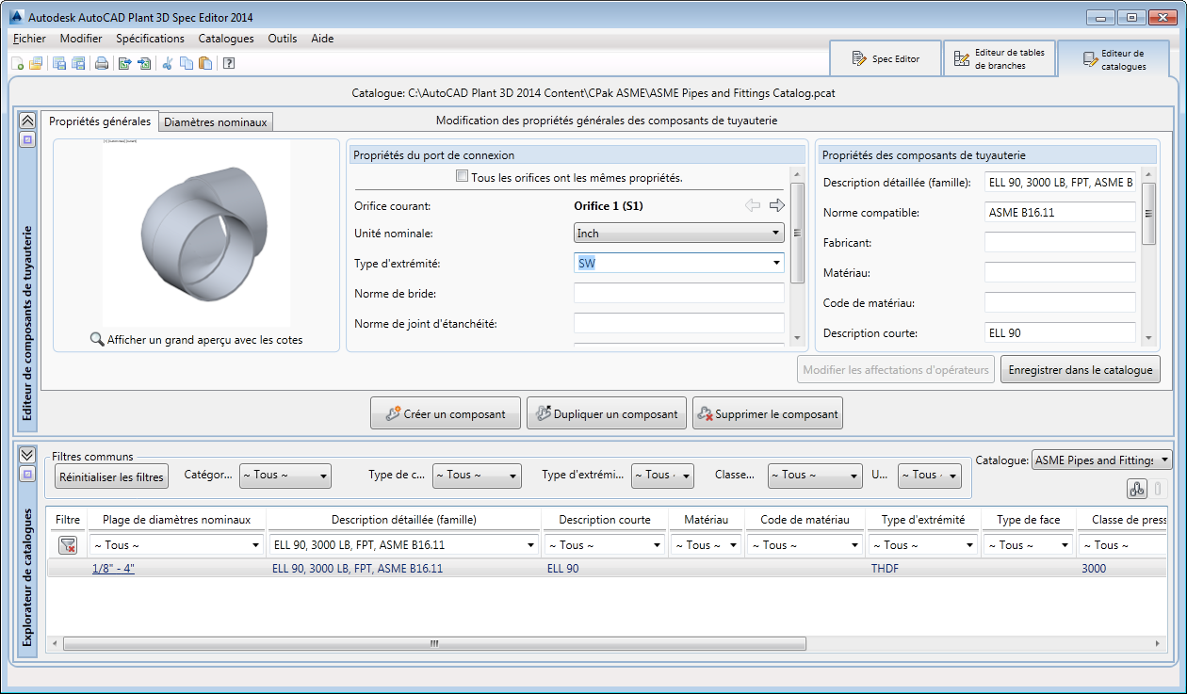Open the Catalogue dropdown showing ASME Pipes and Fittings
This screenshot has height=694, width=1187.
[1102, 460]
